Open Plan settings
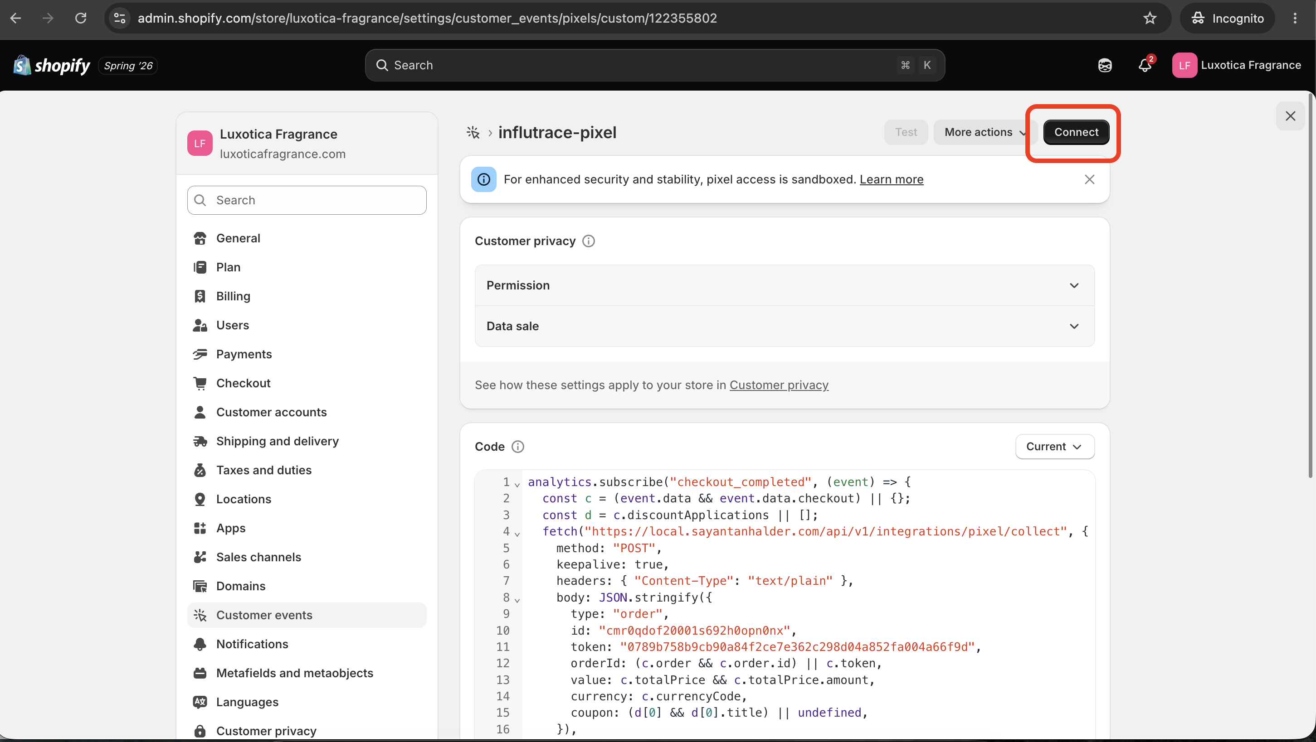The height and width of the screenshot is (742, 1316). (307, 267)
